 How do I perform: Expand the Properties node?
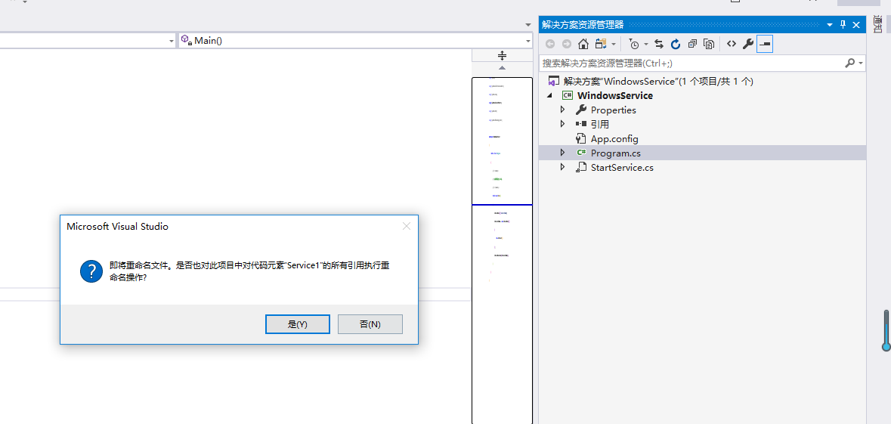pyautogui.click(x=562, y=110)
